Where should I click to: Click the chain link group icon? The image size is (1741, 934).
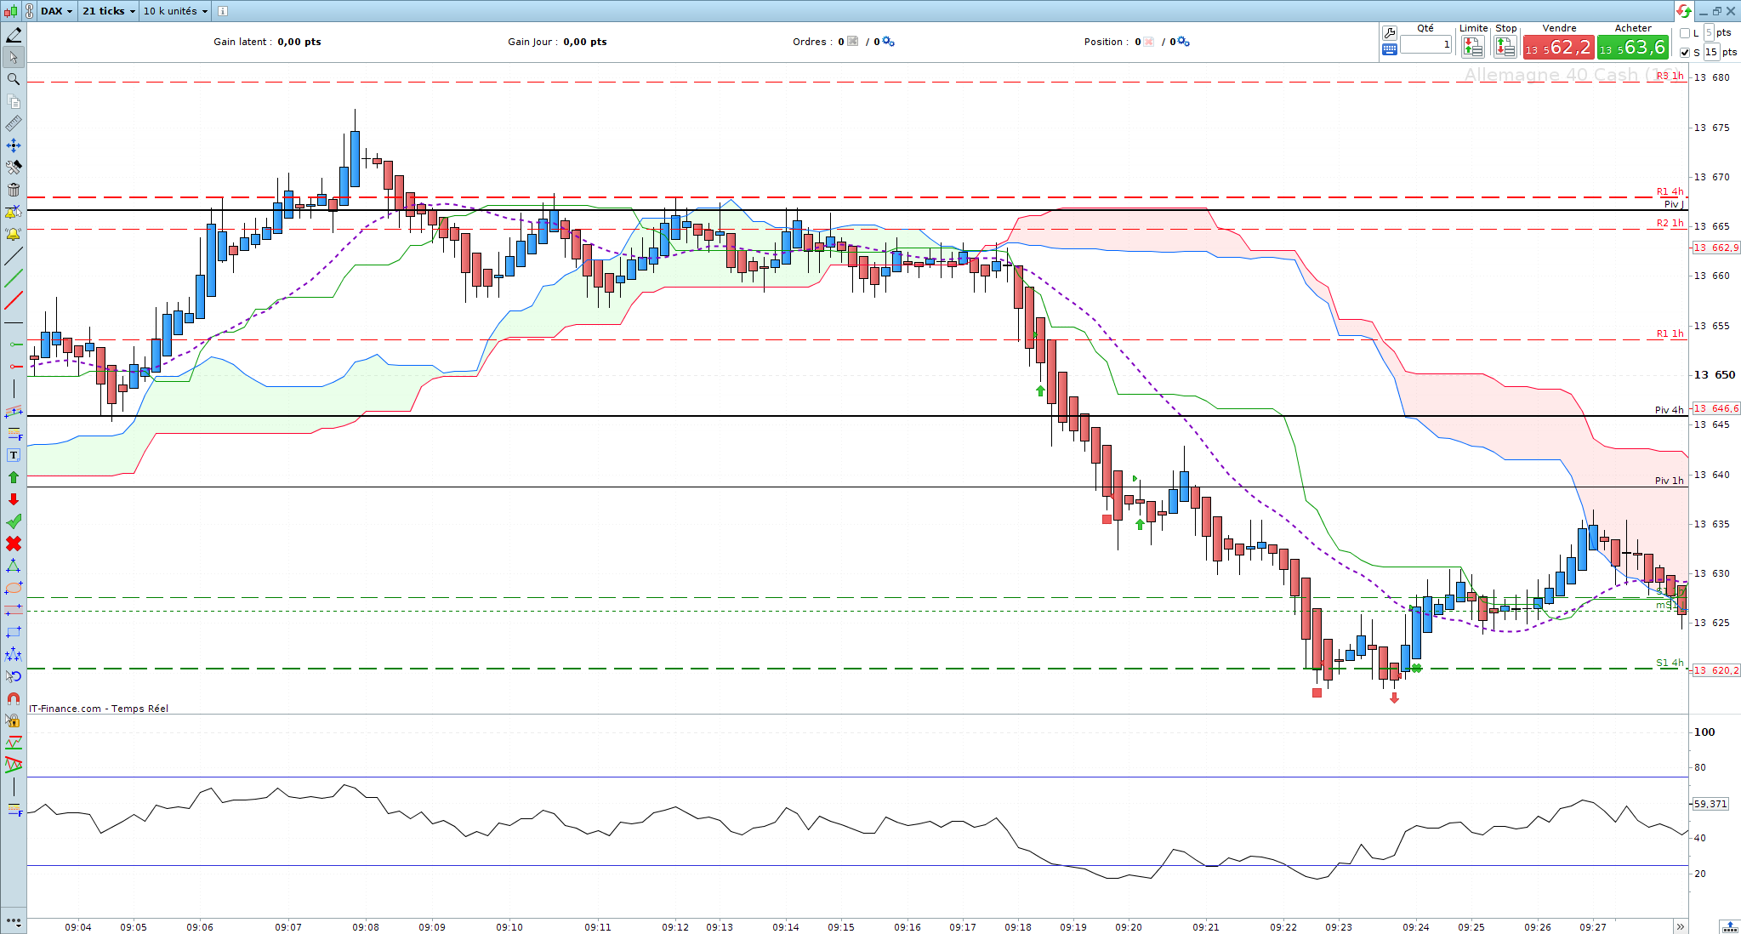(29, 11)
